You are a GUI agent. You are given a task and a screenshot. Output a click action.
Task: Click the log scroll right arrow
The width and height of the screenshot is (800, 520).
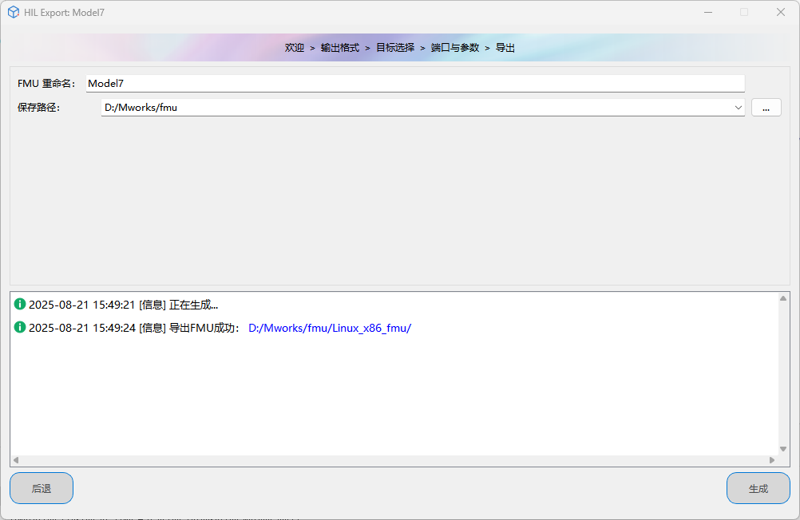tap(772, 460)
